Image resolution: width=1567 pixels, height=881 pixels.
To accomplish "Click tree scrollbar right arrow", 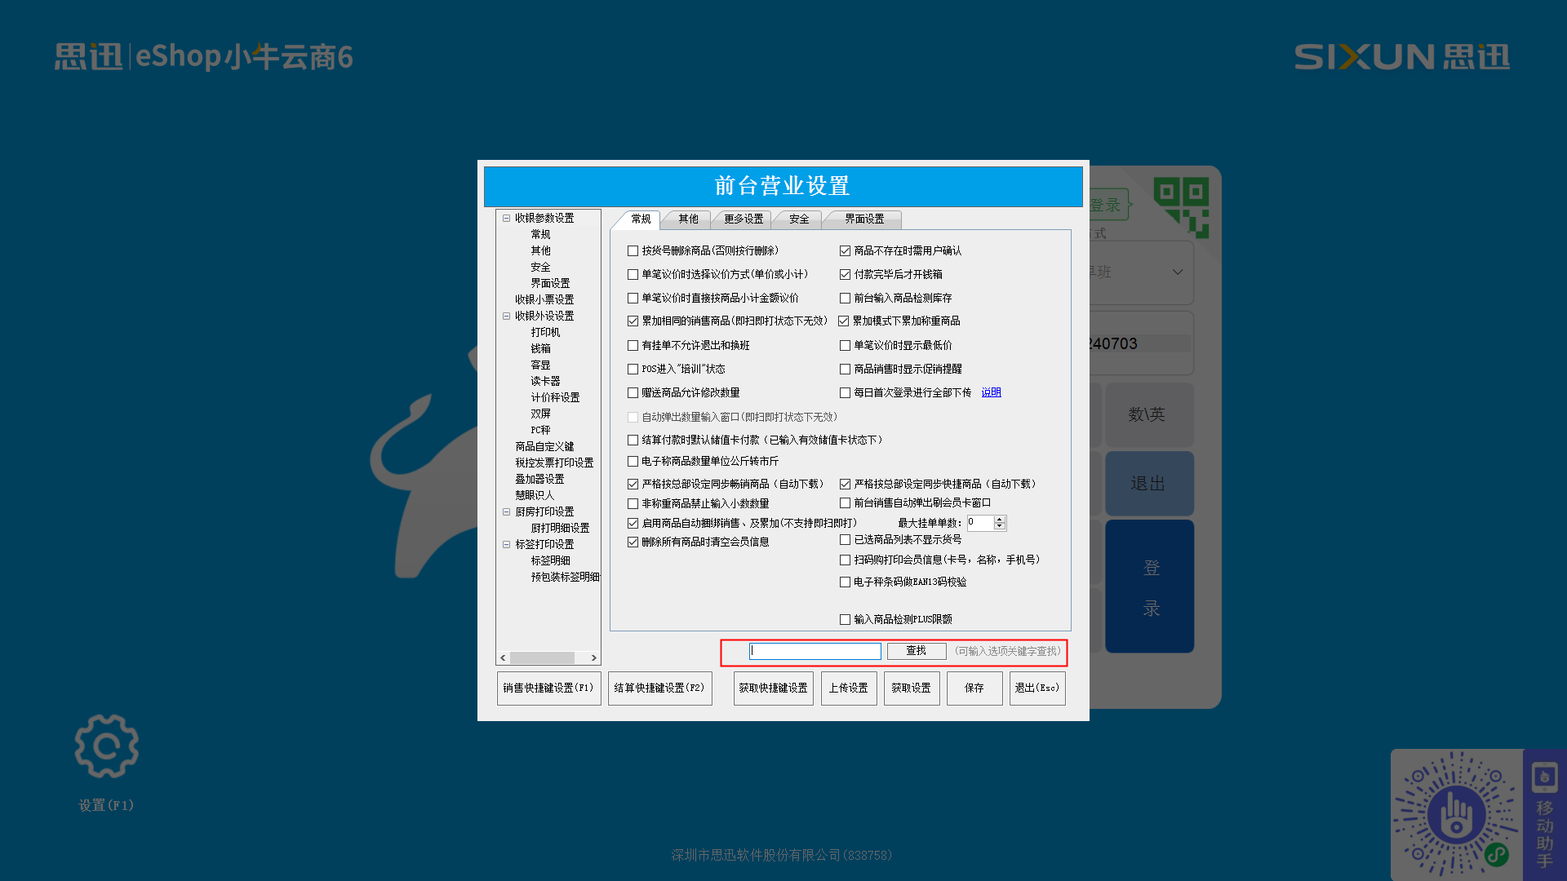I will click(x=593, y=657).
